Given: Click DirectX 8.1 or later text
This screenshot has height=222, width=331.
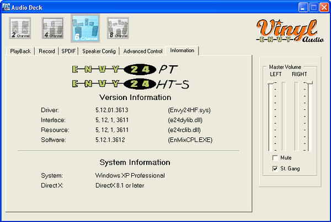Looking at the screenshot, I should pyautogui.click(x=120, y=185).
